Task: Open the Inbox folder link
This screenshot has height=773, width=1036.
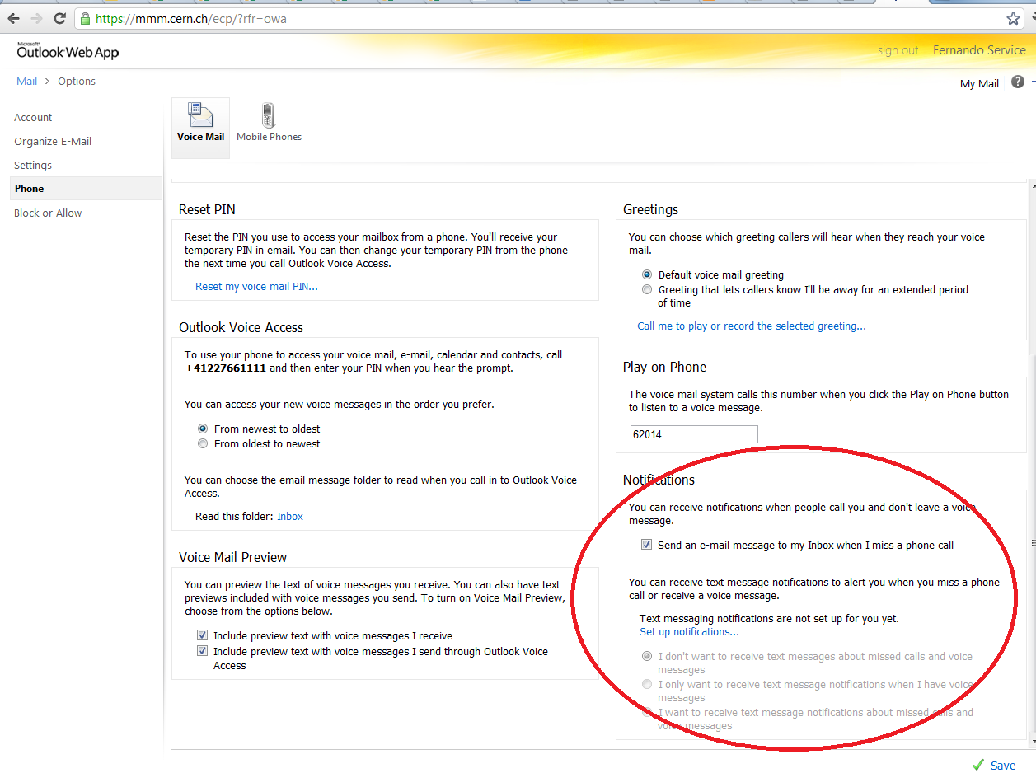Action: click(290, 517)
